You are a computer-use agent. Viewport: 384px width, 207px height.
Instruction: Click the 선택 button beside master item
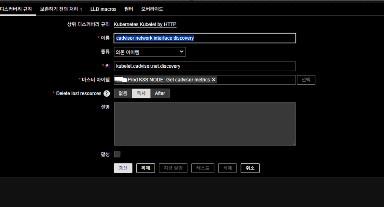click(306, 80)
